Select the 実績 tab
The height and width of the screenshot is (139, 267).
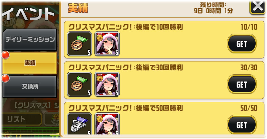(30, 63)
